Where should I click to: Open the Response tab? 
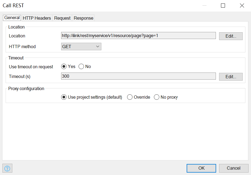coord(83,18)
